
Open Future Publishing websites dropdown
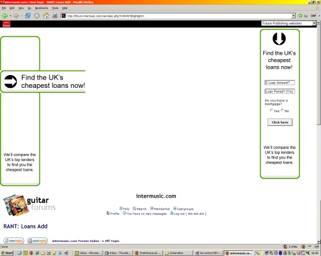[x=289, y=23]
